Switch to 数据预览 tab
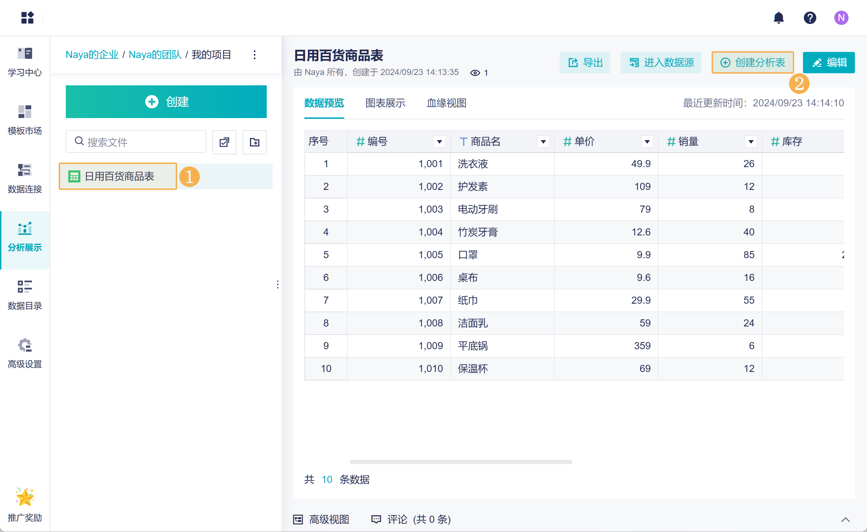This screenshot has width=867, height=532. coord(324,103)
